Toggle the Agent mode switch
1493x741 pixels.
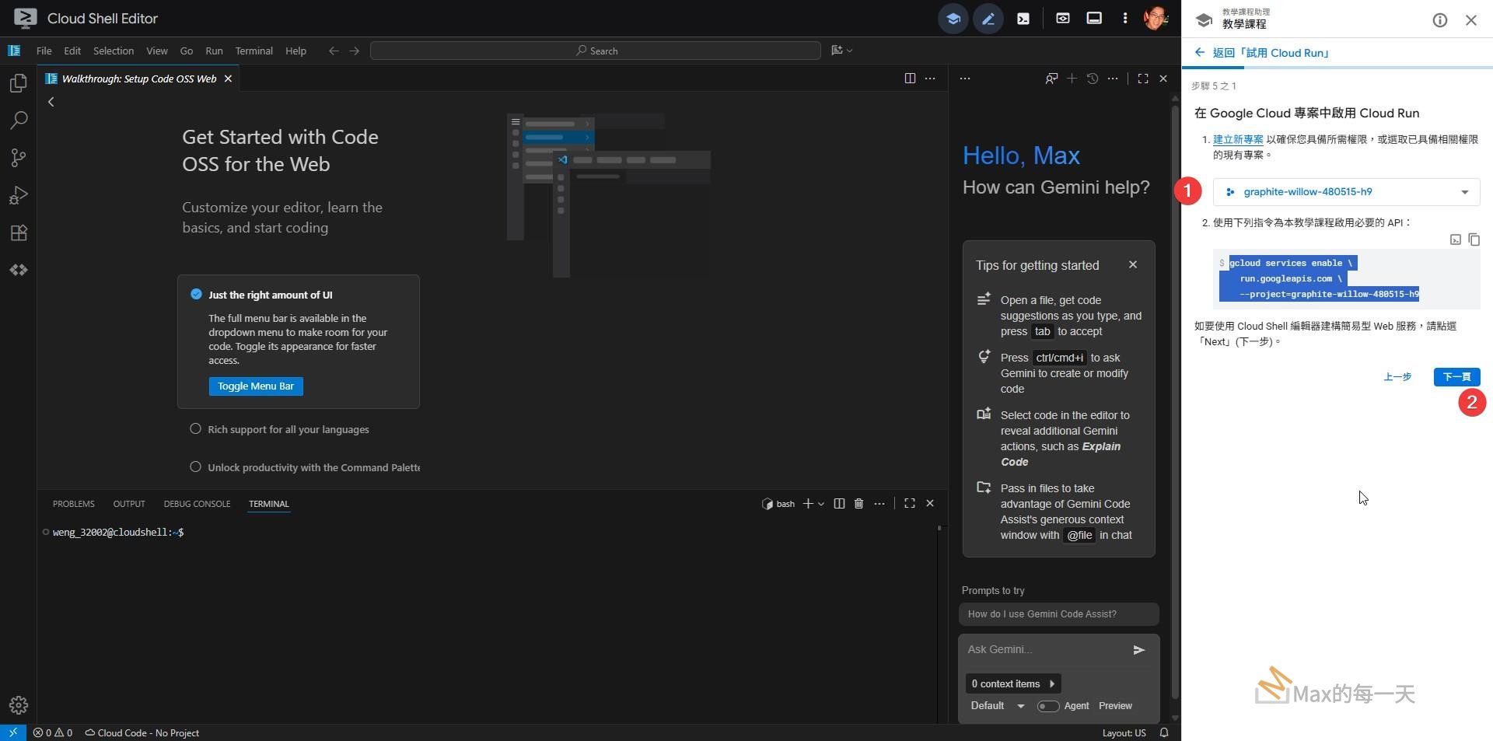[x=1047, y=706]
